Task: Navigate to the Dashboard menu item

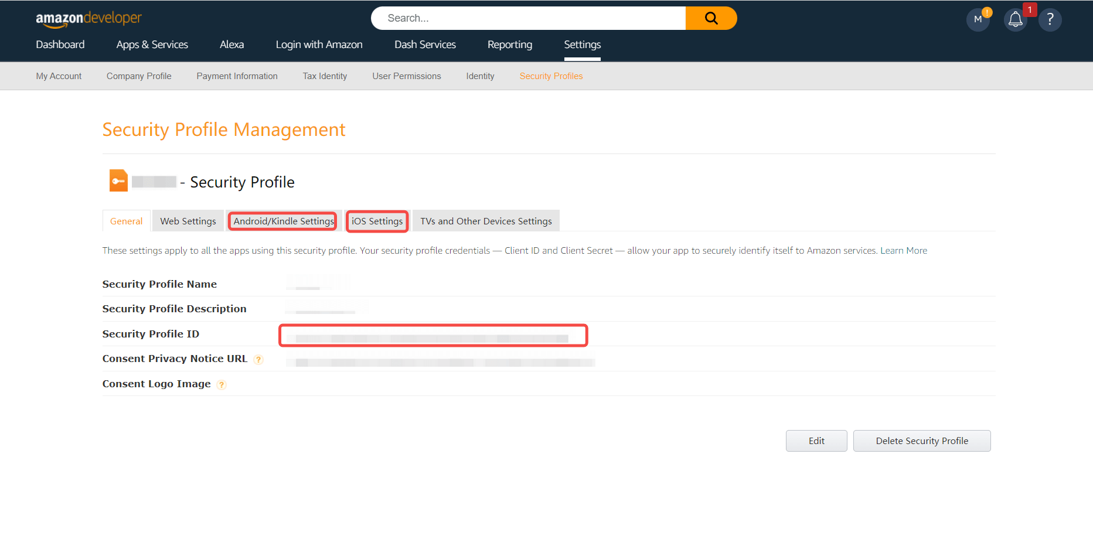Action: pyautogui.click(x=60, y=45)
